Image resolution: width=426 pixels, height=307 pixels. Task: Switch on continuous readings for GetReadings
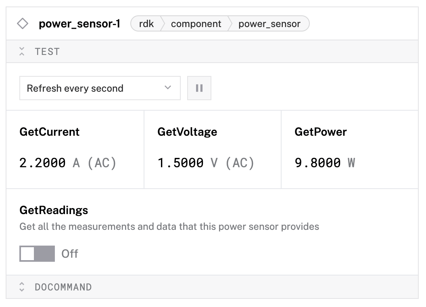37,254
